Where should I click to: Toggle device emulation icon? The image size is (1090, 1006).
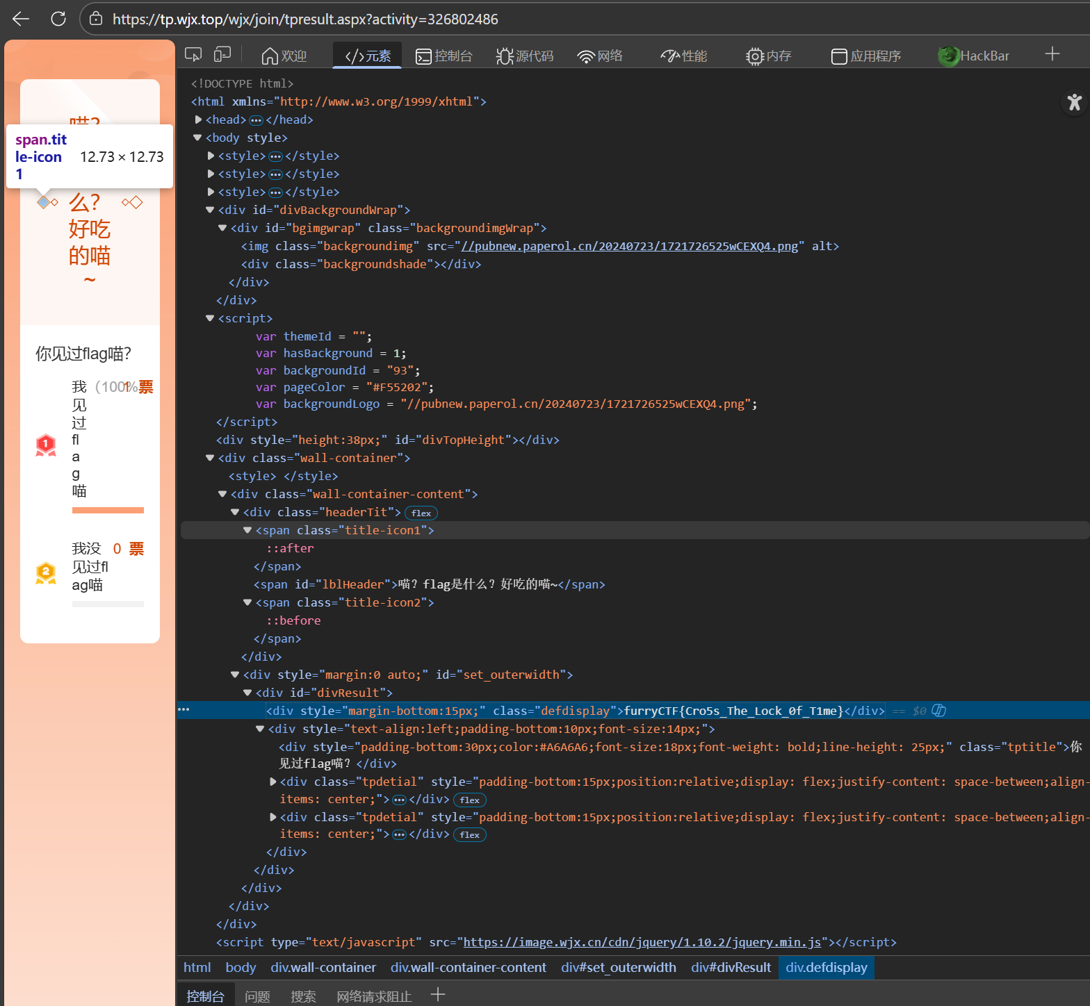(222, 55)
